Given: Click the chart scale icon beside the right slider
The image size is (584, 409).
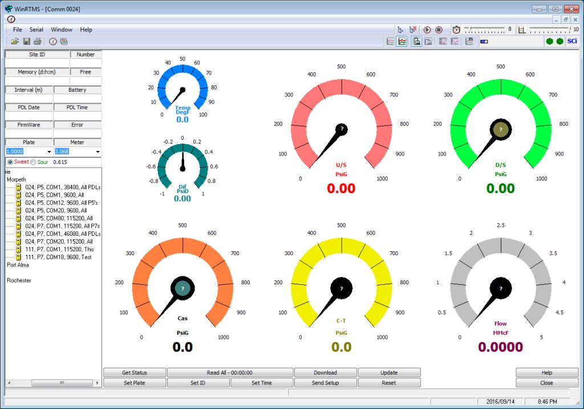Looking at the screenshot, I should [522, 30].
